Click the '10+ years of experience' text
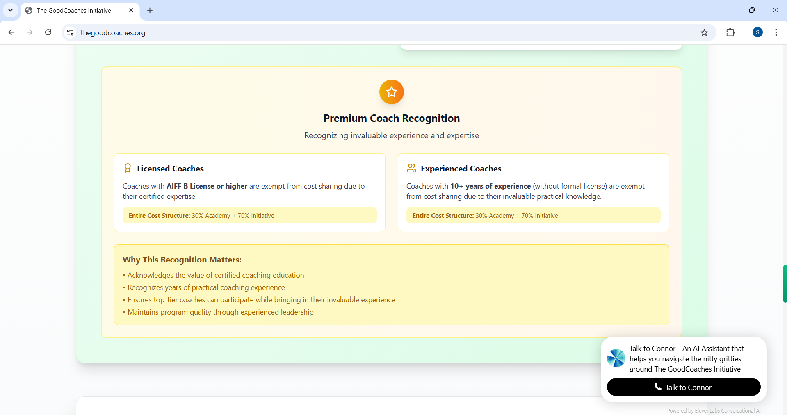 coord(490,186)
